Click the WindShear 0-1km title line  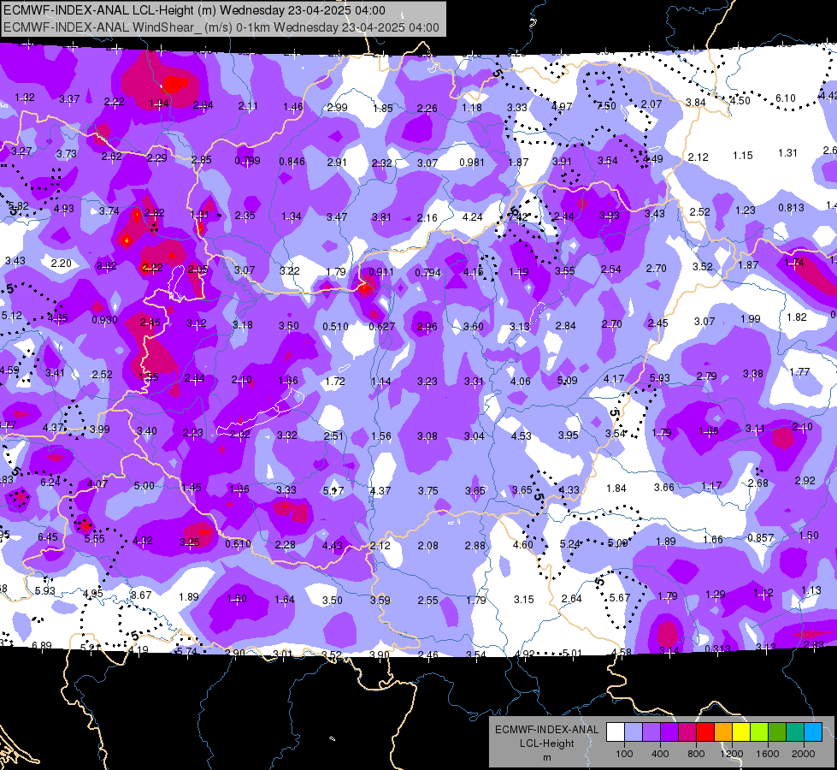(x=221, y=27)
